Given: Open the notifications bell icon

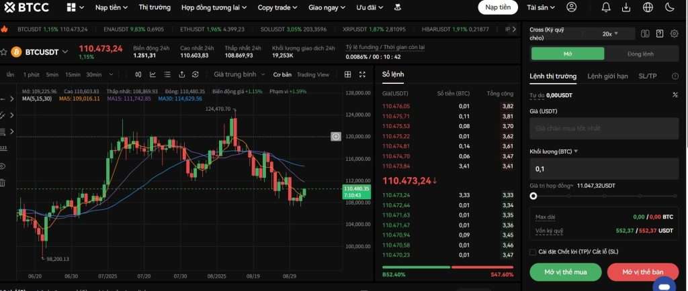Looking at the screenshot, I should [606, 7].
